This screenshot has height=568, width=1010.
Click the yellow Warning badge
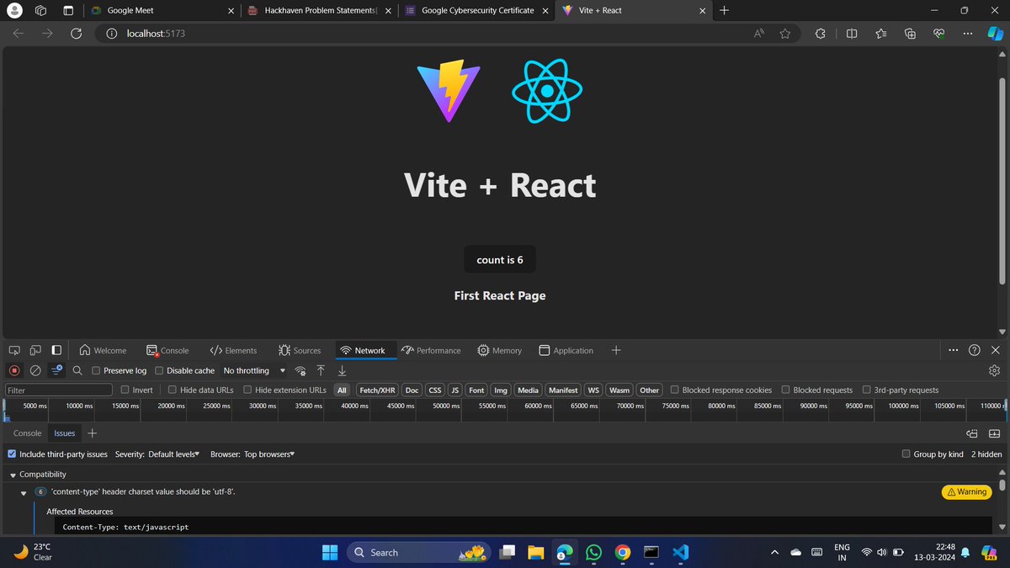966,492
